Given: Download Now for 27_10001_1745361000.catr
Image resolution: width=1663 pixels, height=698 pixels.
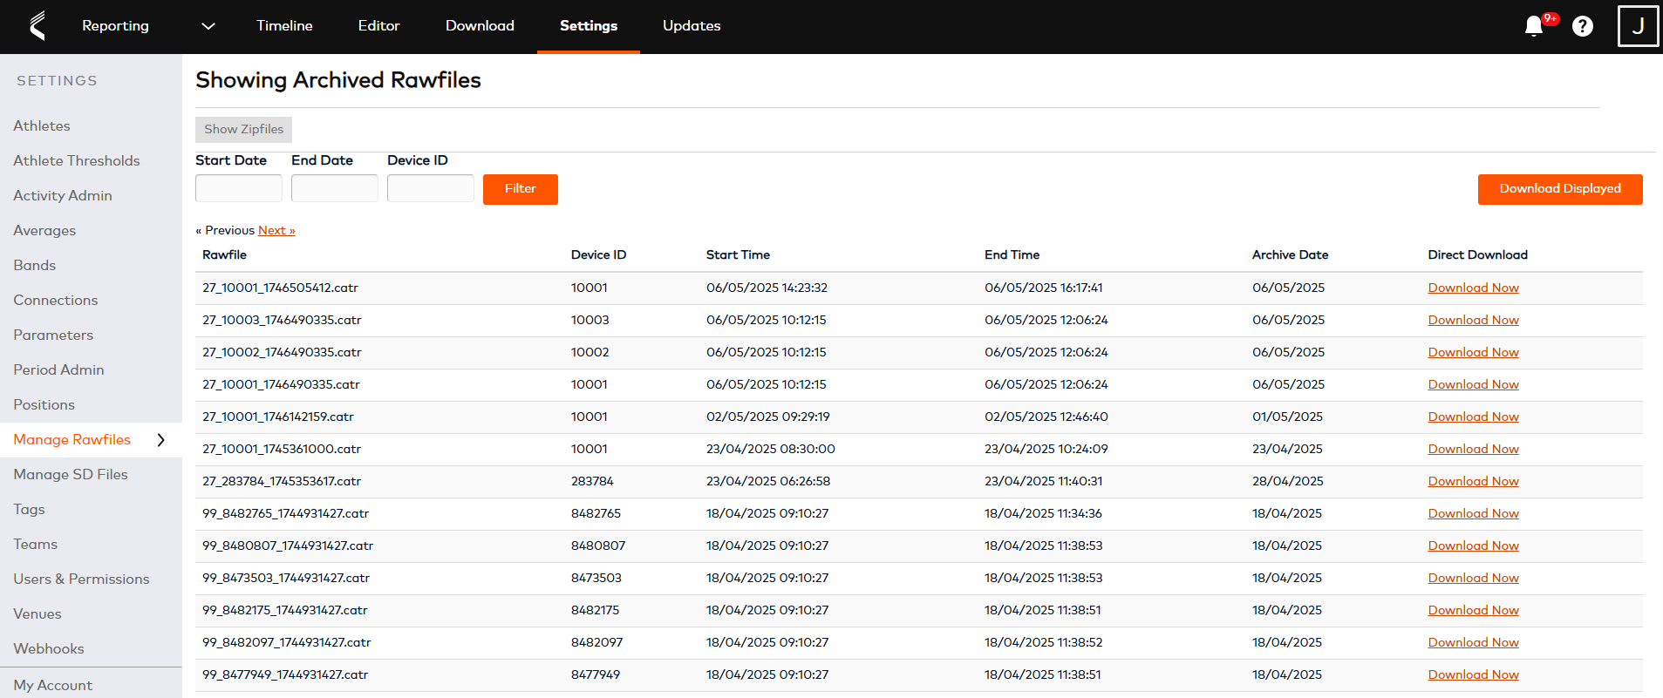Looking at the screenshot, I should point(1473,450).
